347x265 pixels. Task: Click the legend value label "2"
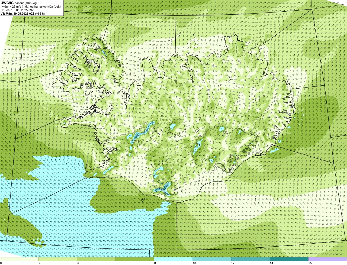tap(39, 263)
